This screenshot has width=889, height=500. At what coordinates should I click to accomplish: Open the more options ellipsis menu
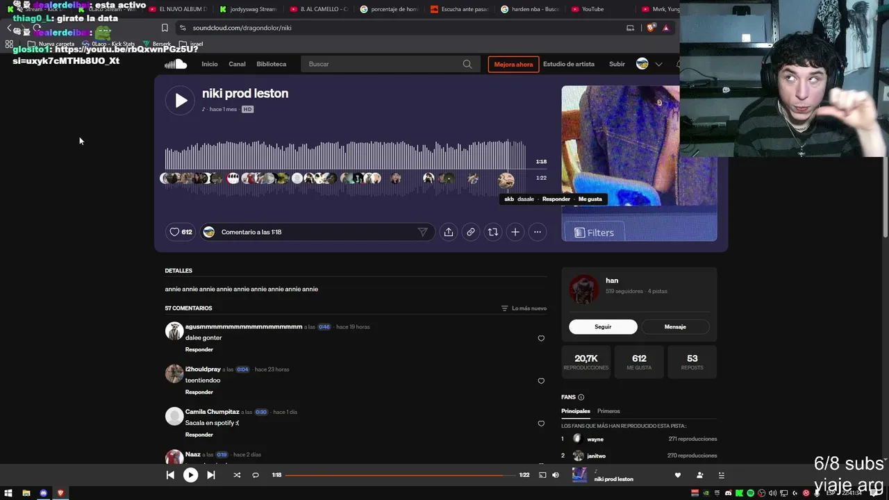click(x=538, y=232)
